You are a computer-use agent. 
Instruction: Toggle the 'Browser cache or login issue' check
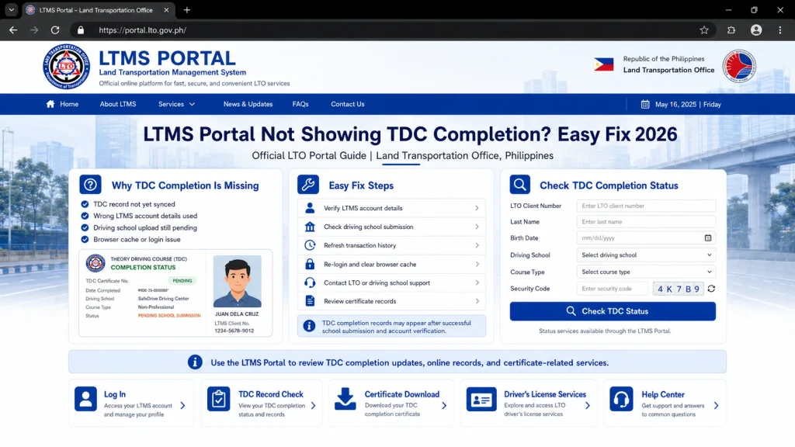tap(85, 239)
